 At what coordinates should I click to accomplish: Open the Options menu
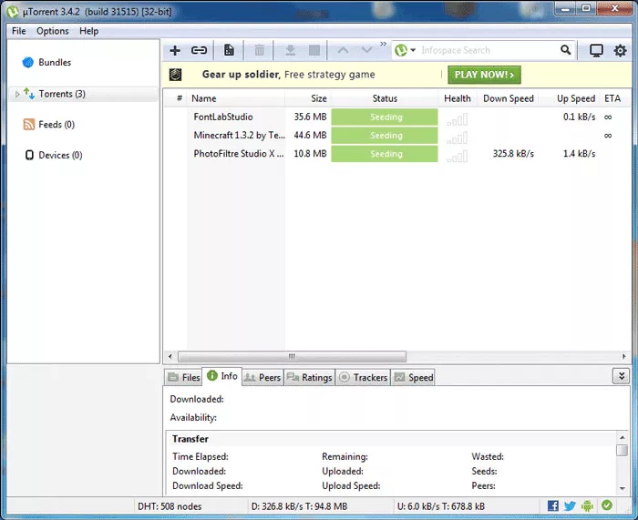[x=53, y=31]
